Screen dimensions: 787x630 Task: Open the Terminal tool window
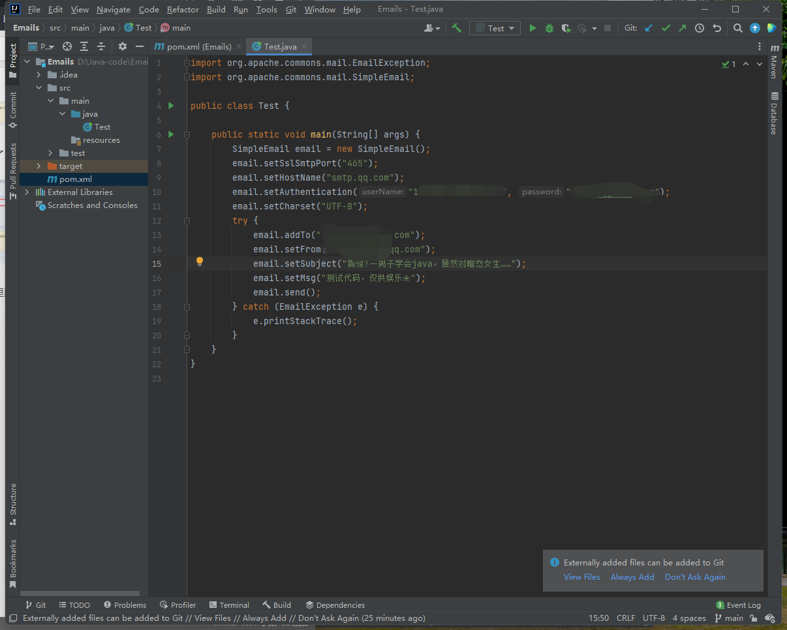229,605
